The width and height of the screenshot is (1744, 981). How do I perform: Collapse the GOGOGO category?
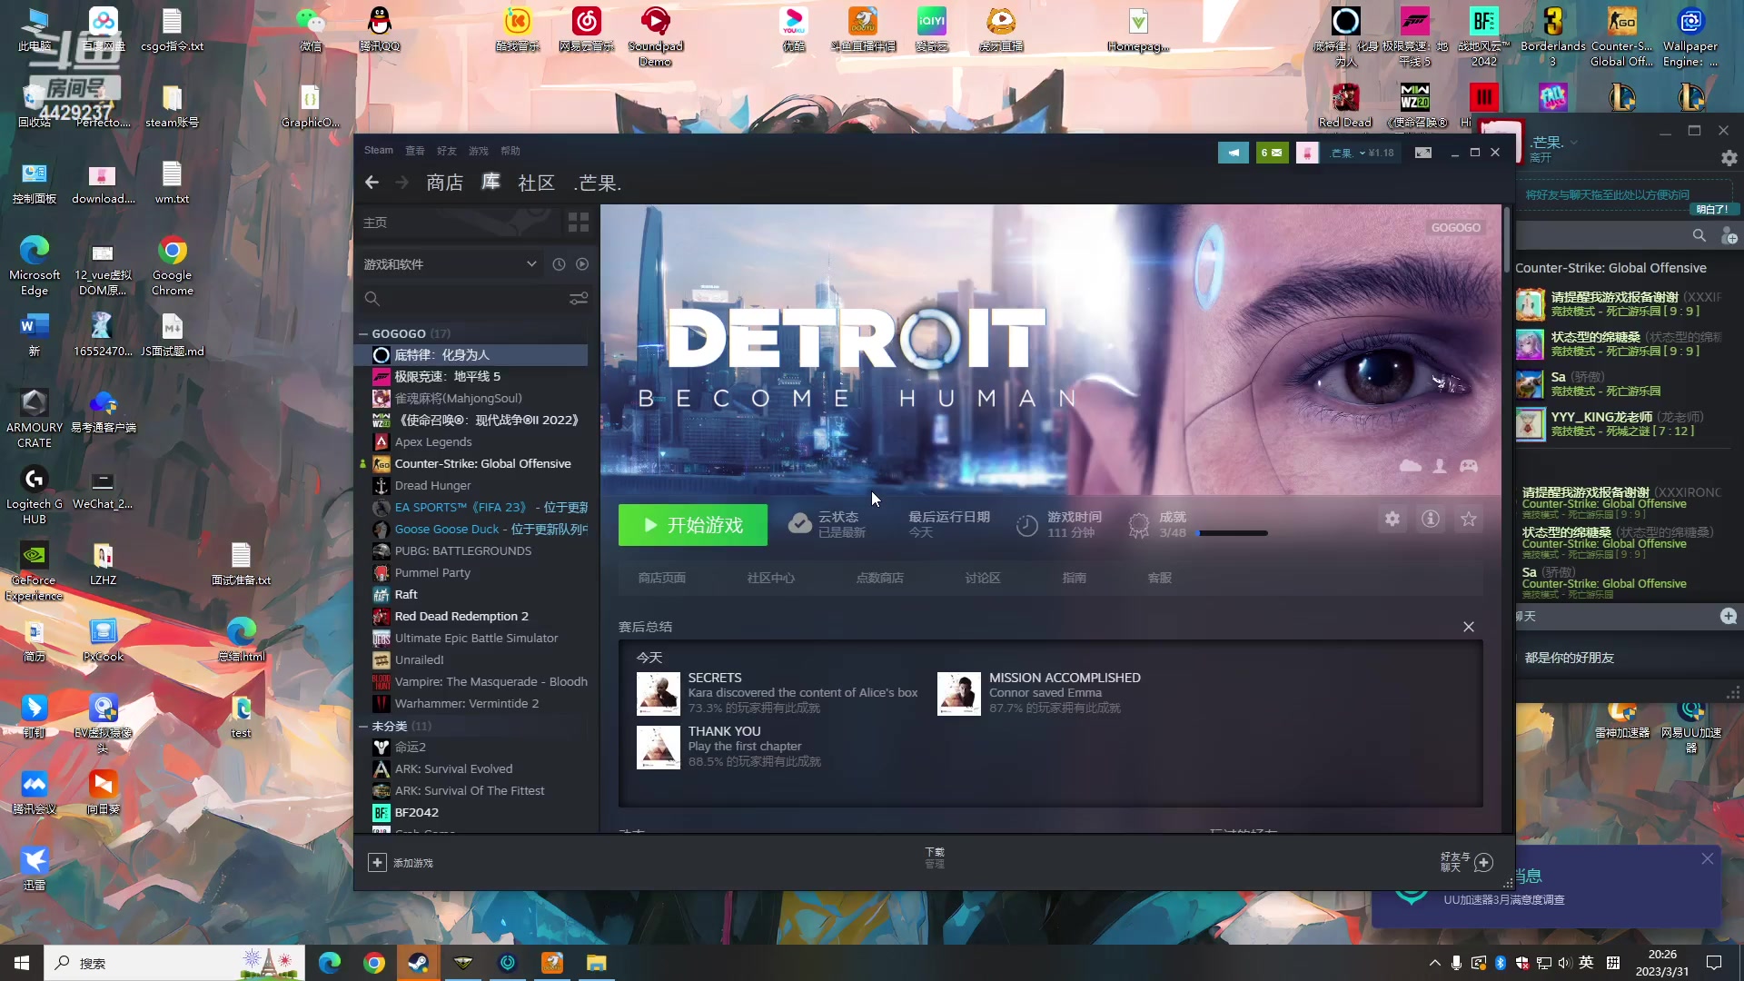pos(363,334)
